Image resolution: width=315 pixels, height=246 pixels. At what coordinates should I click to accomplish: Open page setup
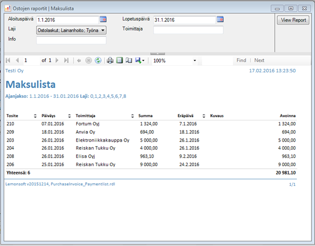[x=129, y=60]
